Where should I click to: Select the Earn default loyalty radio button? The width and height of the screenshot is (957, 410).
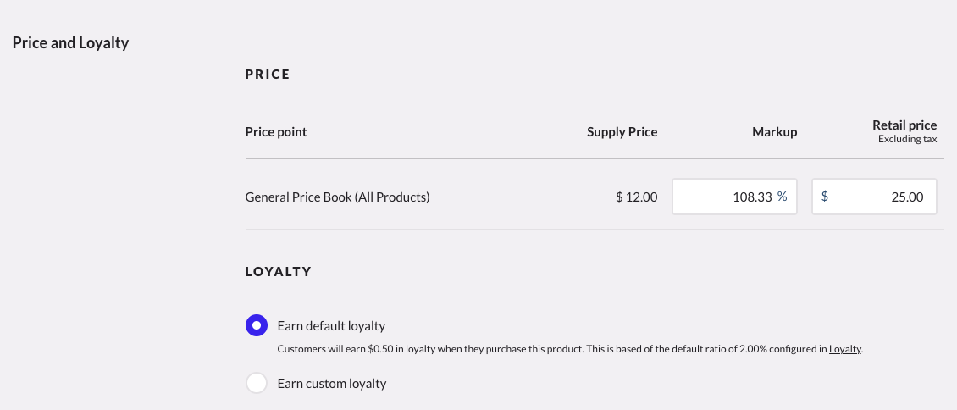(x=257, y=325)
